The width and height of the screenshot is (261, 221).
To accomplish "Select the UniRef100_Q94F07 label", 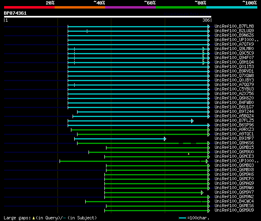I will (234, 58).
